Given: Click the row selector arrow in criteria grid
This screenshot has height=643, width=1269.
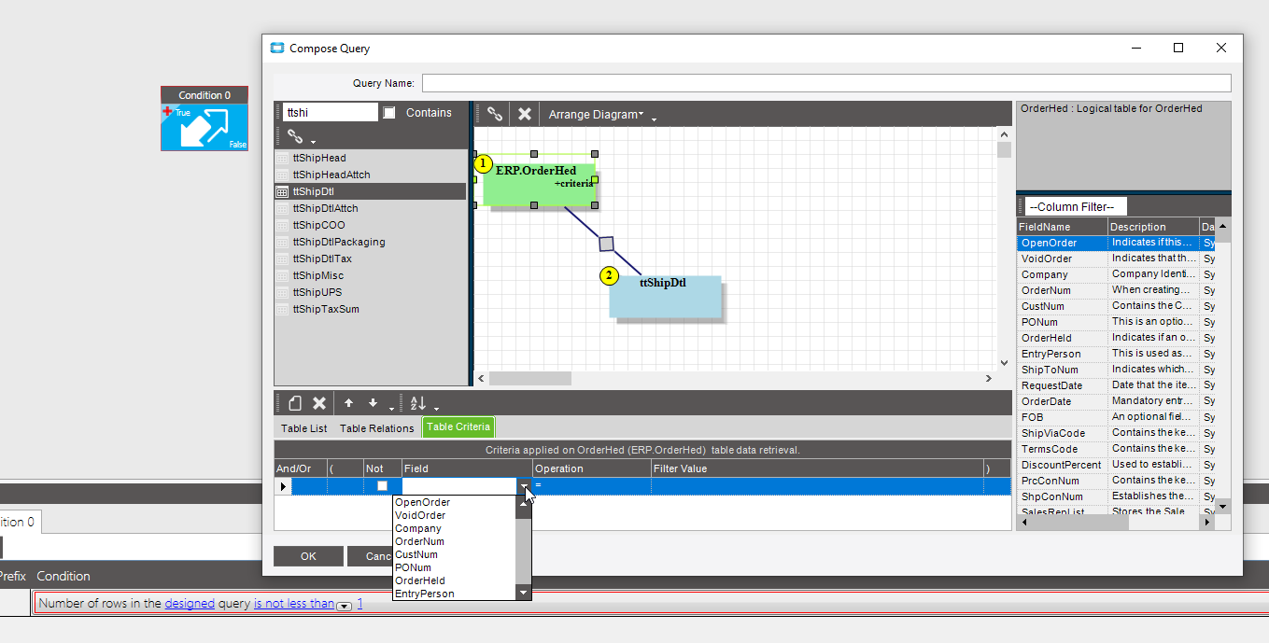Looking at the screenshot, I should point(283,486).
